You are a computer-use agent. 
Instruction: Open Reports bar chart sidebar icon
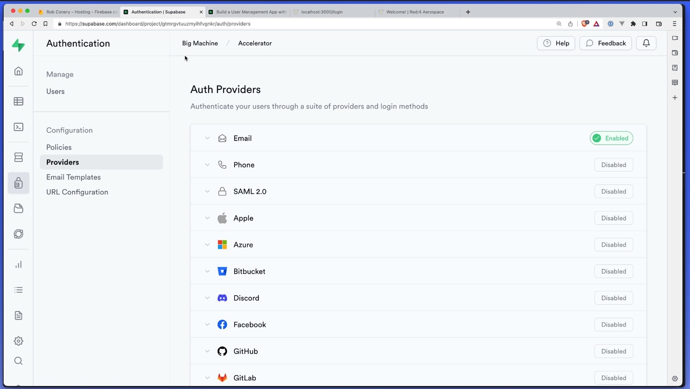point(18,265)
